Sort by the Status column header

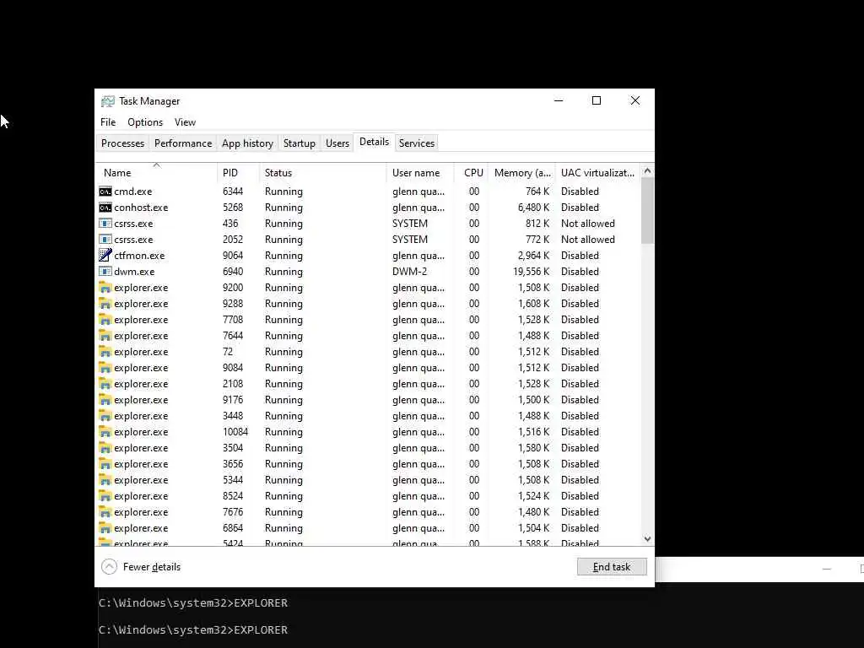[x=323, y=172]
